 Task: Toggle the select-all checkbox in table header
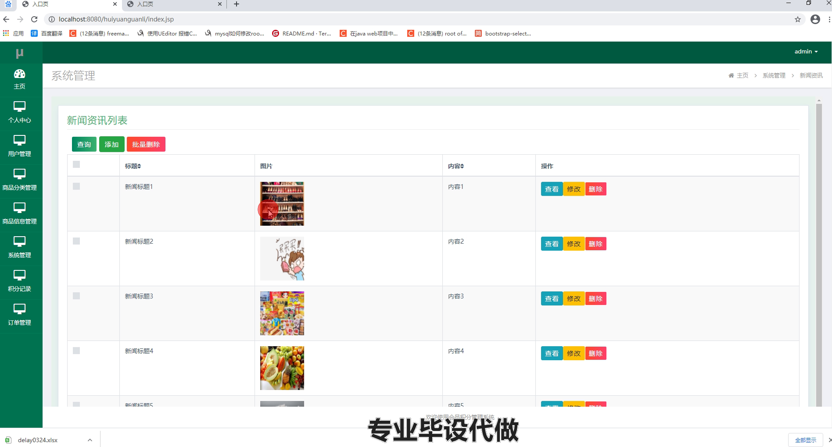point(76,164)
